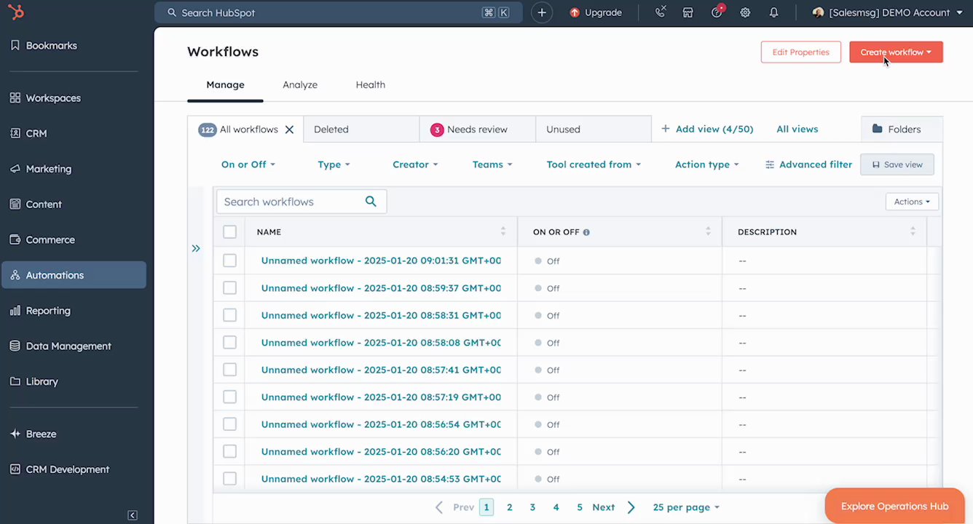Check the box for the 08:58:31 workflow
The image size is (973, 524).
tap(230, 315)
